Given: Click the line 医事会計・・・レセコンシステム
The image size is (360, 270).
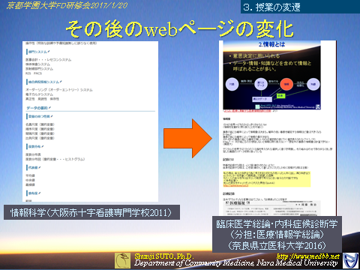Looking at the screenshot, I should click(x=49, y=60).
